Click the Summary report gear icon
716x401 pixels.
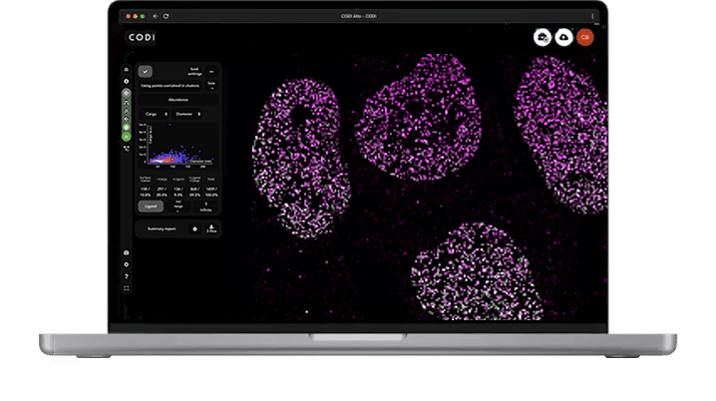pyautogui.click(x=194, y=228)
